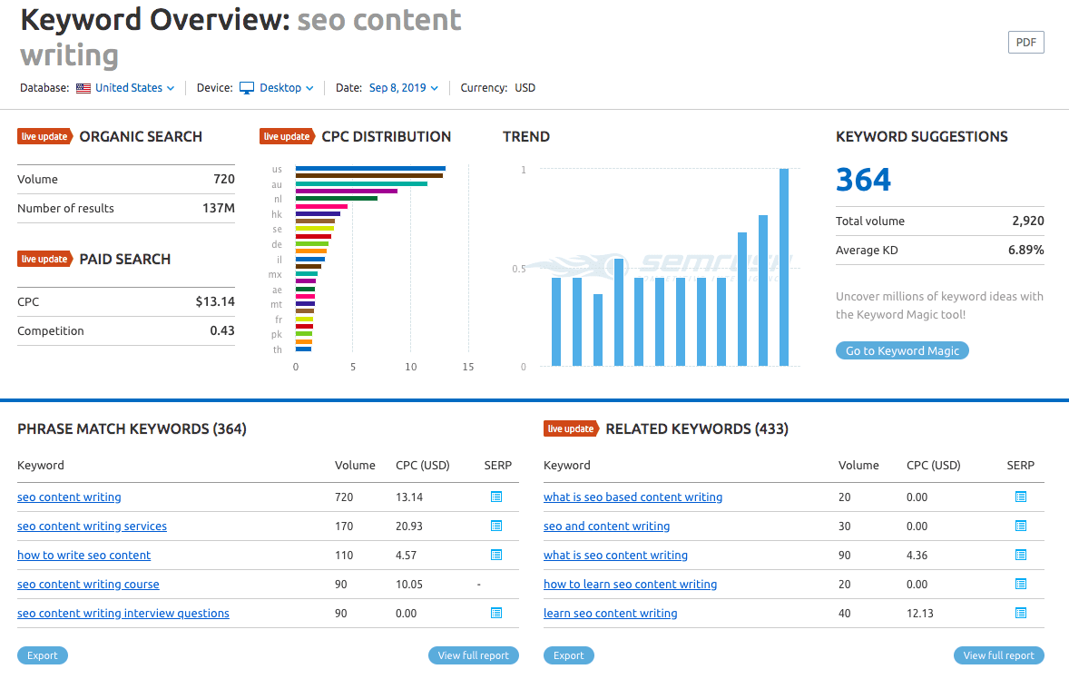The width and height of the screenshot is (1069, 679).
Task: Click the SERP icon for "what is seo based content writing"
Action: [x=1020, y=497]
